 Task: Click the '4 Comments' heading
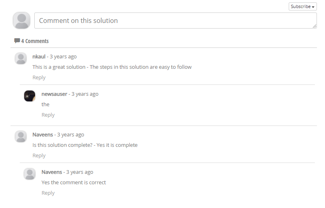pyautogui.click(x=35, y=41)
